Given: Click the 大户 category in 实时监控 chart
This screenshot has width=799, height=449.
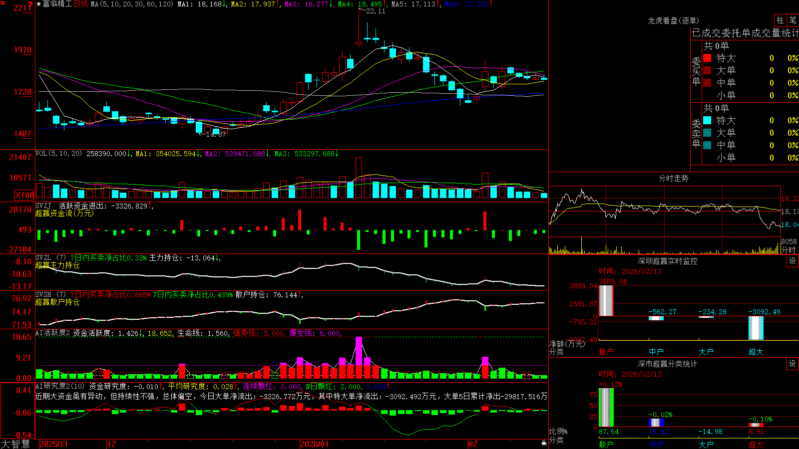Looking at the screenshot, I should click(706, 352).
